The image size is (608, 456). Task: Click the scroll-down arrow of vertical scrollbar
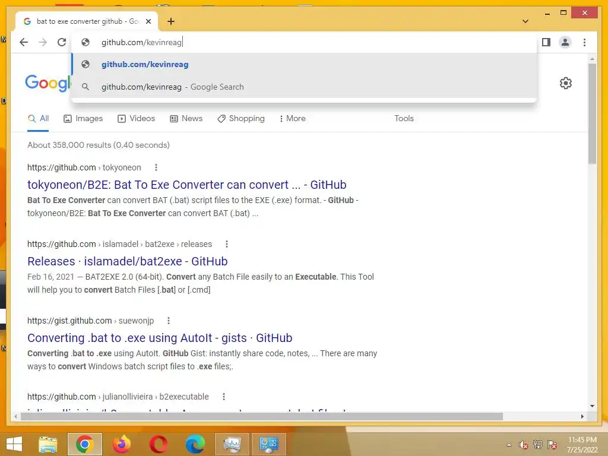tap(592, 406)
